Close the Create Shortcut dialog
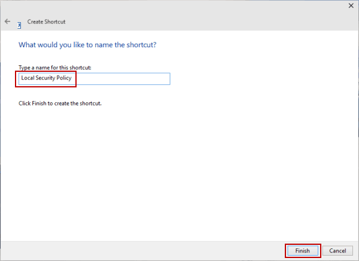The height and width of the screenshot is (261, 359). click(349, 5)
